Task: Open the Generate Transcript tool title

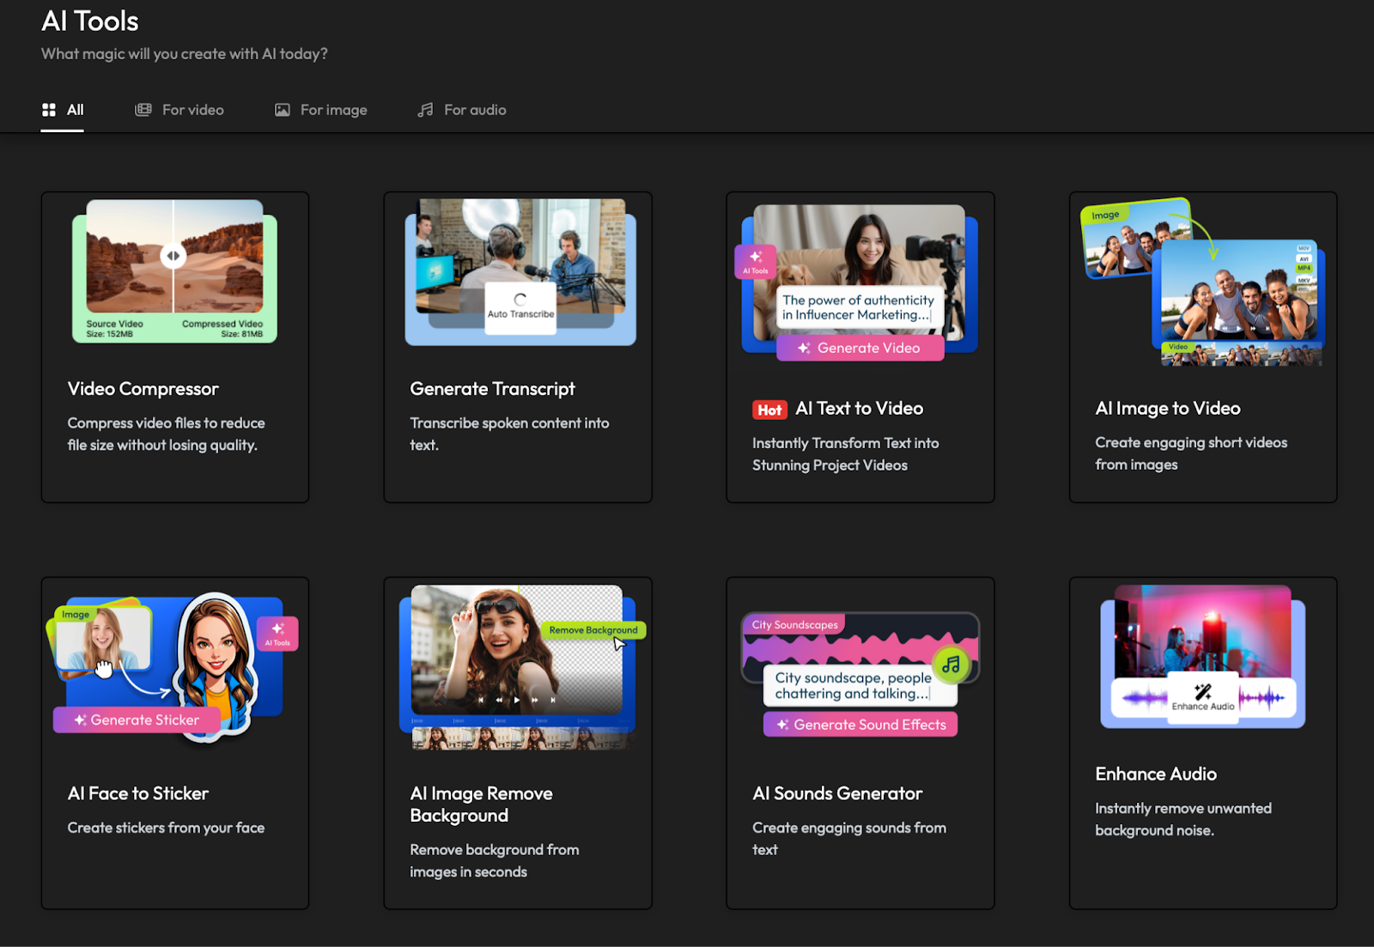Action: (492, 389)
